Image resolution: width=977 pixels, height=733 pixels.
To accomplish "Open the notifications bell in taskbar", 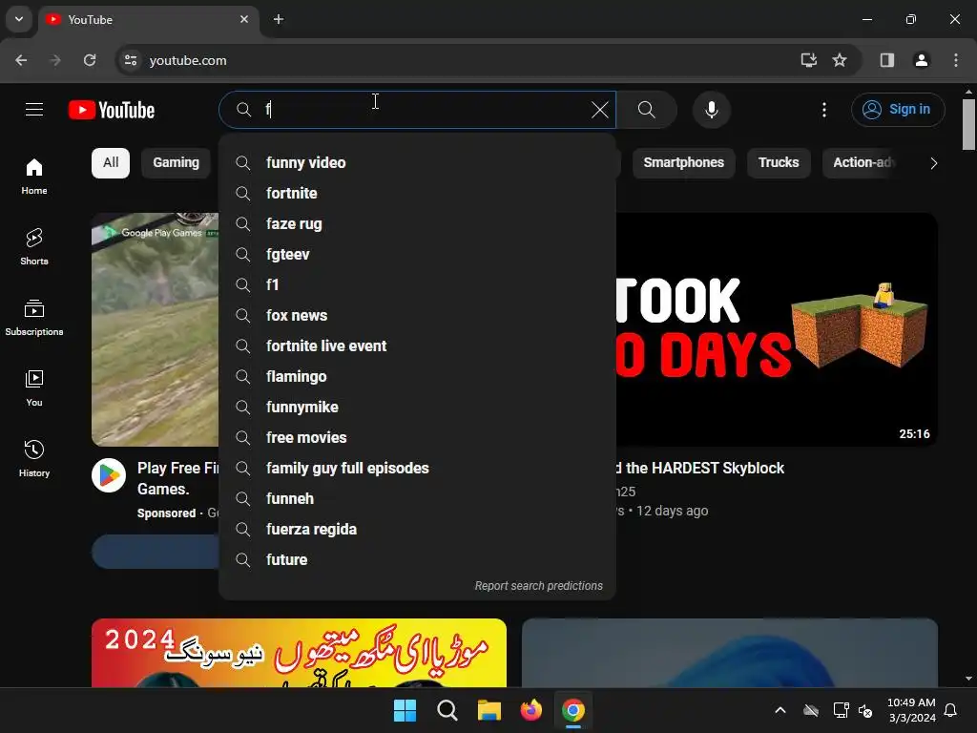I will click(x=951, y=710).
